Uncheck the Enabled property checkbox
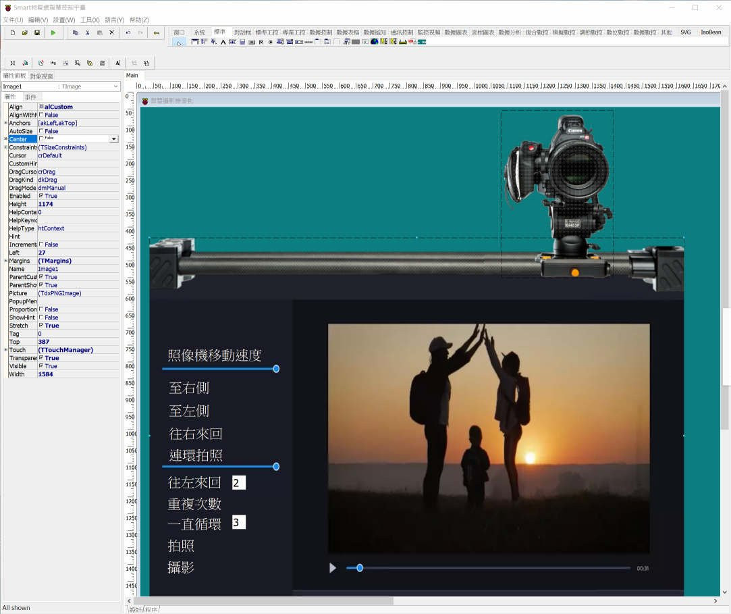The height and width of the screenshot is (614, 731). (x=41, y=196)
